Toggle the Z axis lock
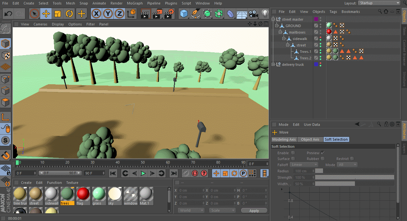407x221 pixels. pos(120,14)
